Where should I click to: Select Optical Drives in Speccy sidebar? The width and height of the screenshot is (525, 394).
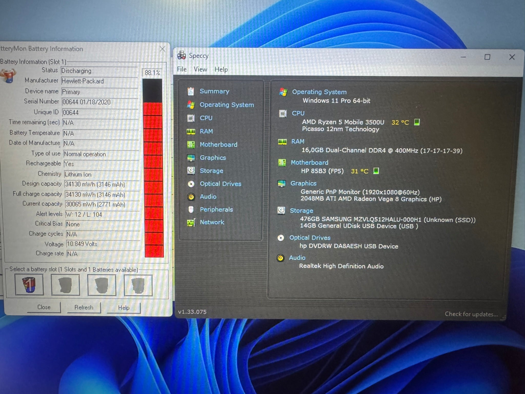coord(220,184)
